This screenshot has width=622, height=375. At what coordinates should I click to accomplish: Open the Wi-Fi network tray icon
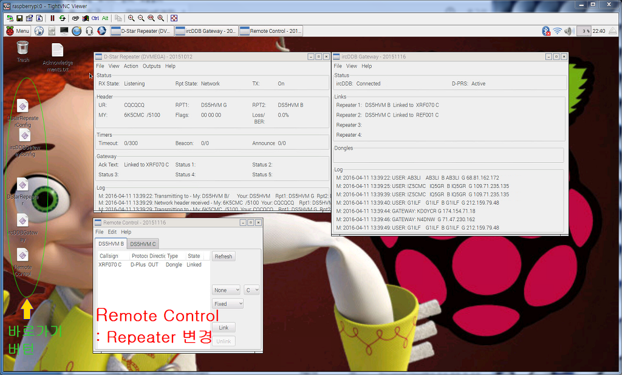558,31
